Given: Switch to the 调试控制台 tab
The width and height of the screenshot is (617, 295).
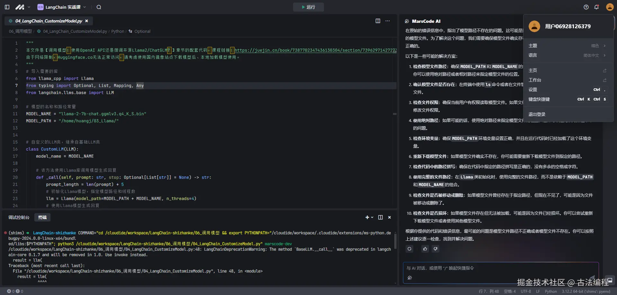Looking at the screenshot, I should pos(19,217).
